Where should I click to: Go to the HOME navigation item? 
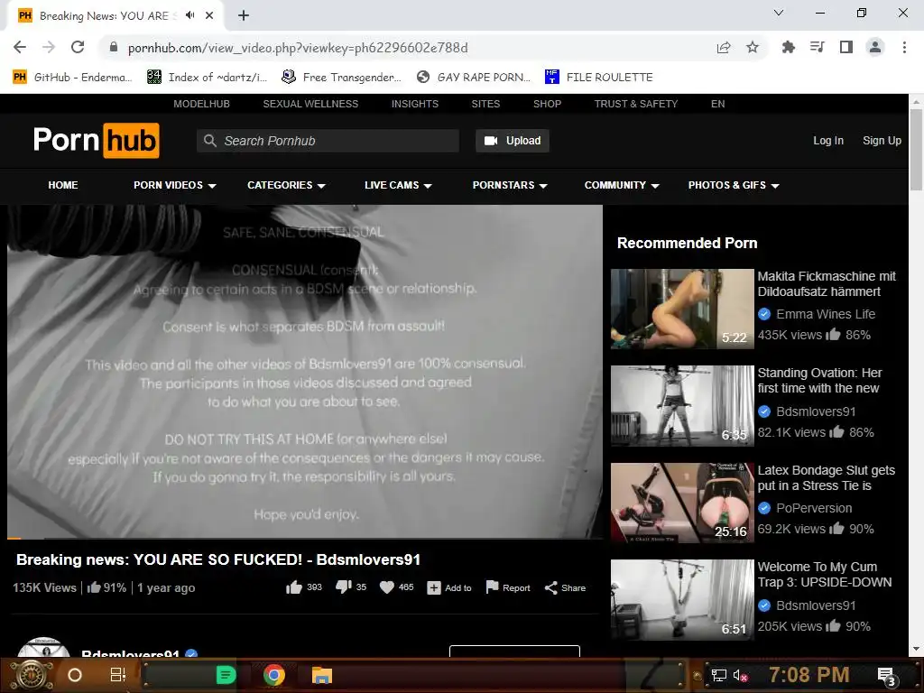(x=63, y=185)
